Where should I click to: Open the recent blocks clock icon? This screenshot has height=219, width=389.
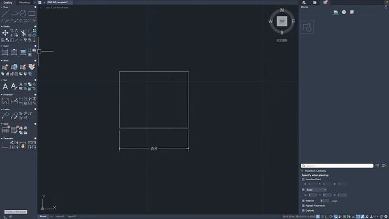tap(344, 12)
